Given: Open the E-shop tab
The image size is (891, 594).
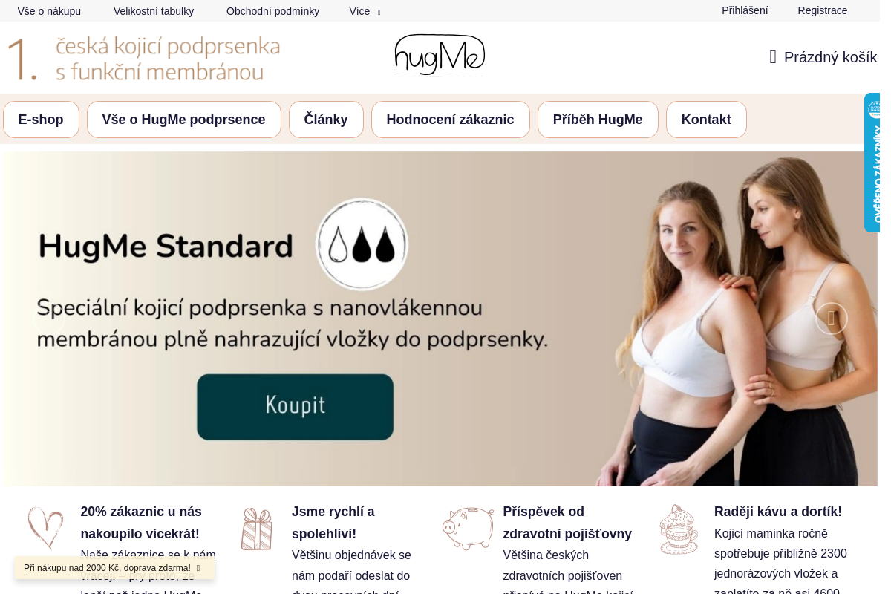Looking at the screenshot, I should coord(41,120).
